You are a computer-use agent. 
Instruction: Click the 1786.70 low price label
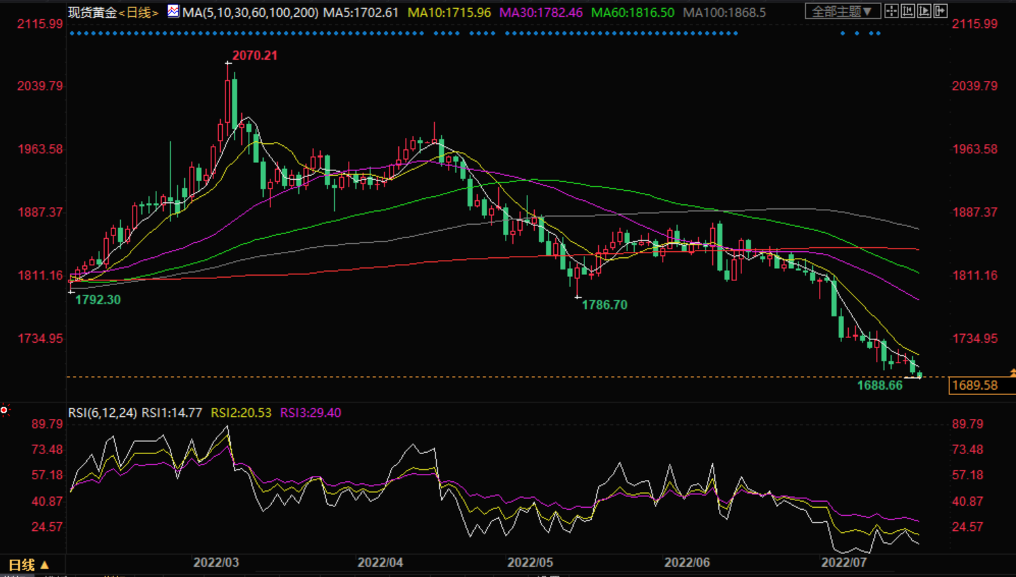[604, 305]
